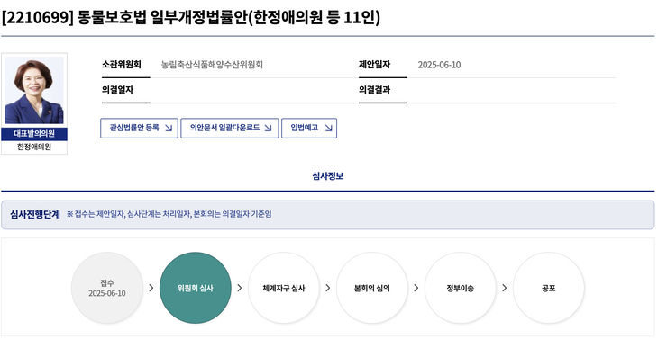Click the chevron between 본회의 심의 and 정부이송

pos(416,288)
